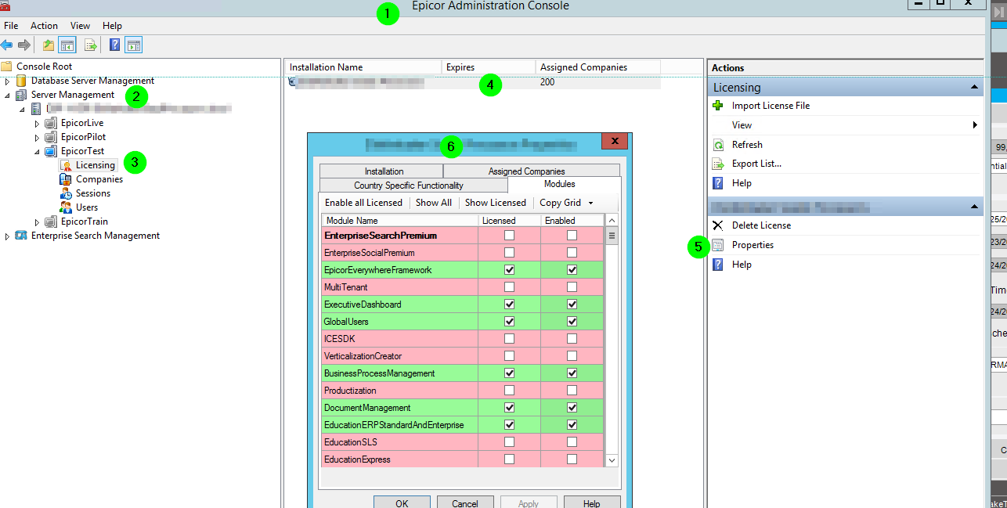Screen dimensions: 1007x508
Task: Uncheck Enabled for ExecutiveDashboard module
Action: coord(572,304)
